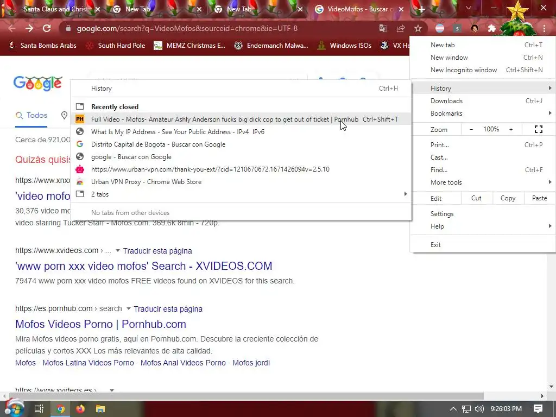Expand the More tools submenu
556x417 pixels.
click(483, 182)
